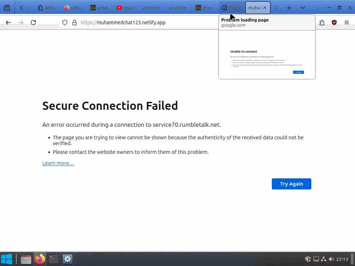Close the muhammedchat tab
The height and width of the screenshot is (266, 355).
[x=265, y=8]
